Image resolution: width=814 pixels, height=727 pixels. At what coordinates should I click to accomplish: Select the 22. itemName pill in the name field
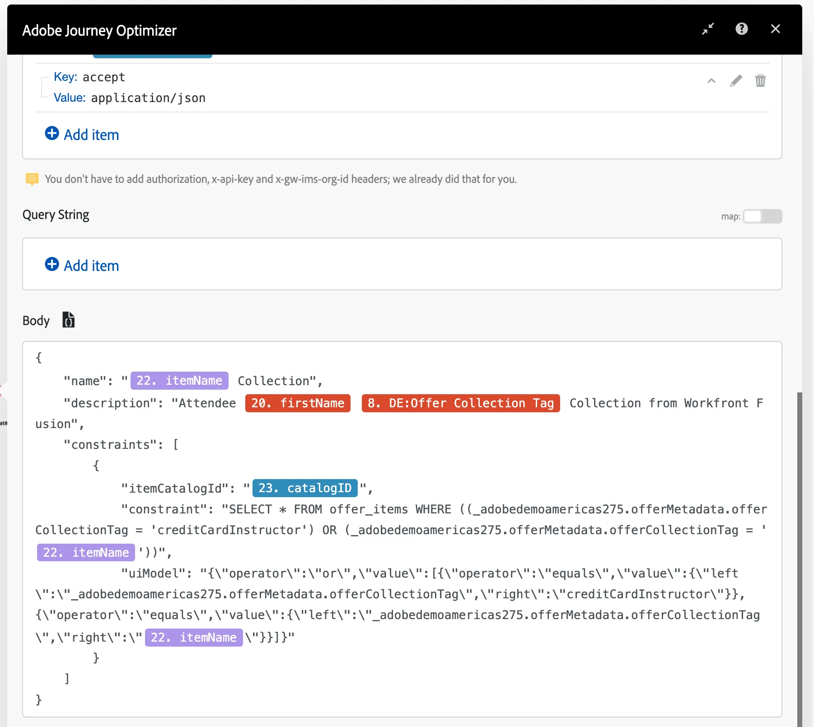coord(179,381)
